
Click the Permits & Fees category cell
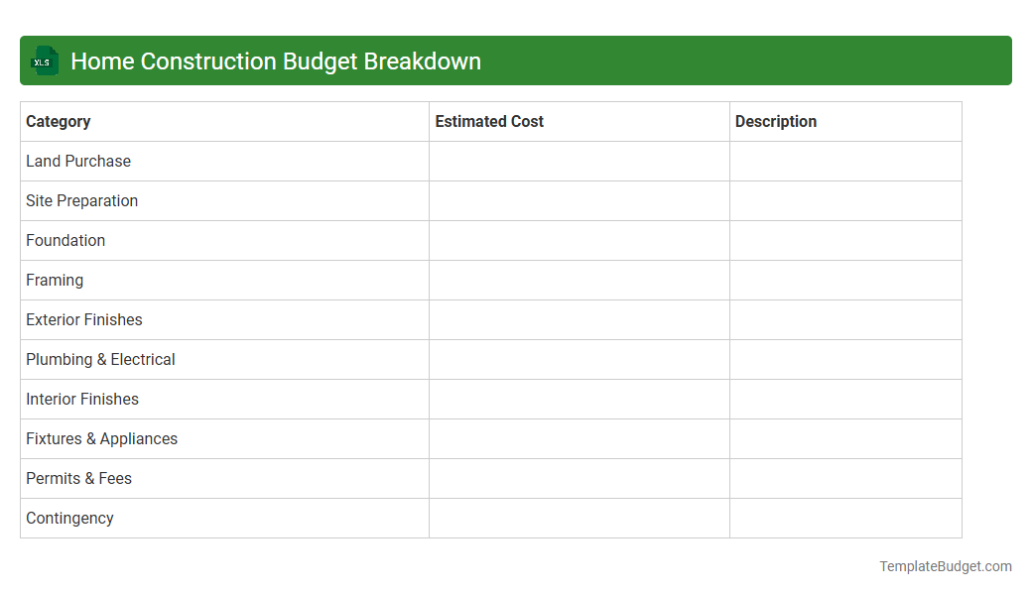[x=78, y=478]
